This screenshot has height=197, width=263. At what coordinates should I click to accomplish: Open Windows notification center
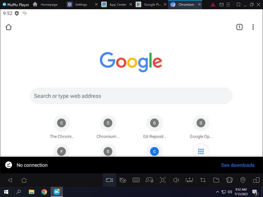tap(255, 192)
